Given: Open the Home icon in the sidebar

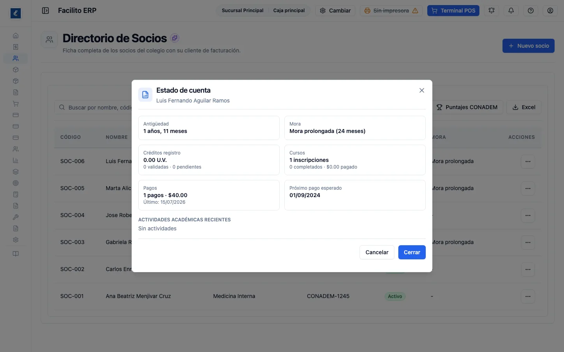Looking at the screenshot, I should tap(16, 36).
